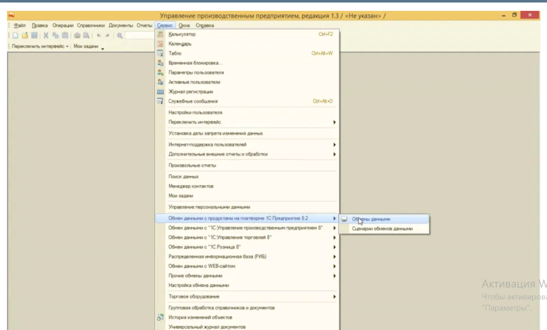Click the Активные пользователи icon

160,82
